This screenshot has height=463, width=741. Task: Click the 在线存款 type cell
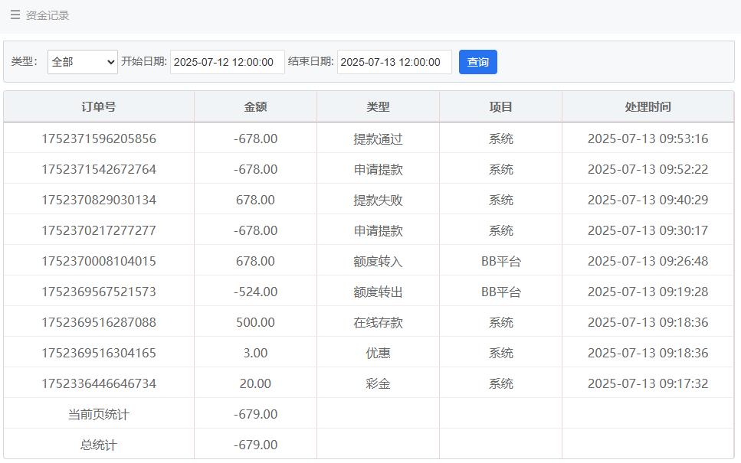(x=378, y=322)
